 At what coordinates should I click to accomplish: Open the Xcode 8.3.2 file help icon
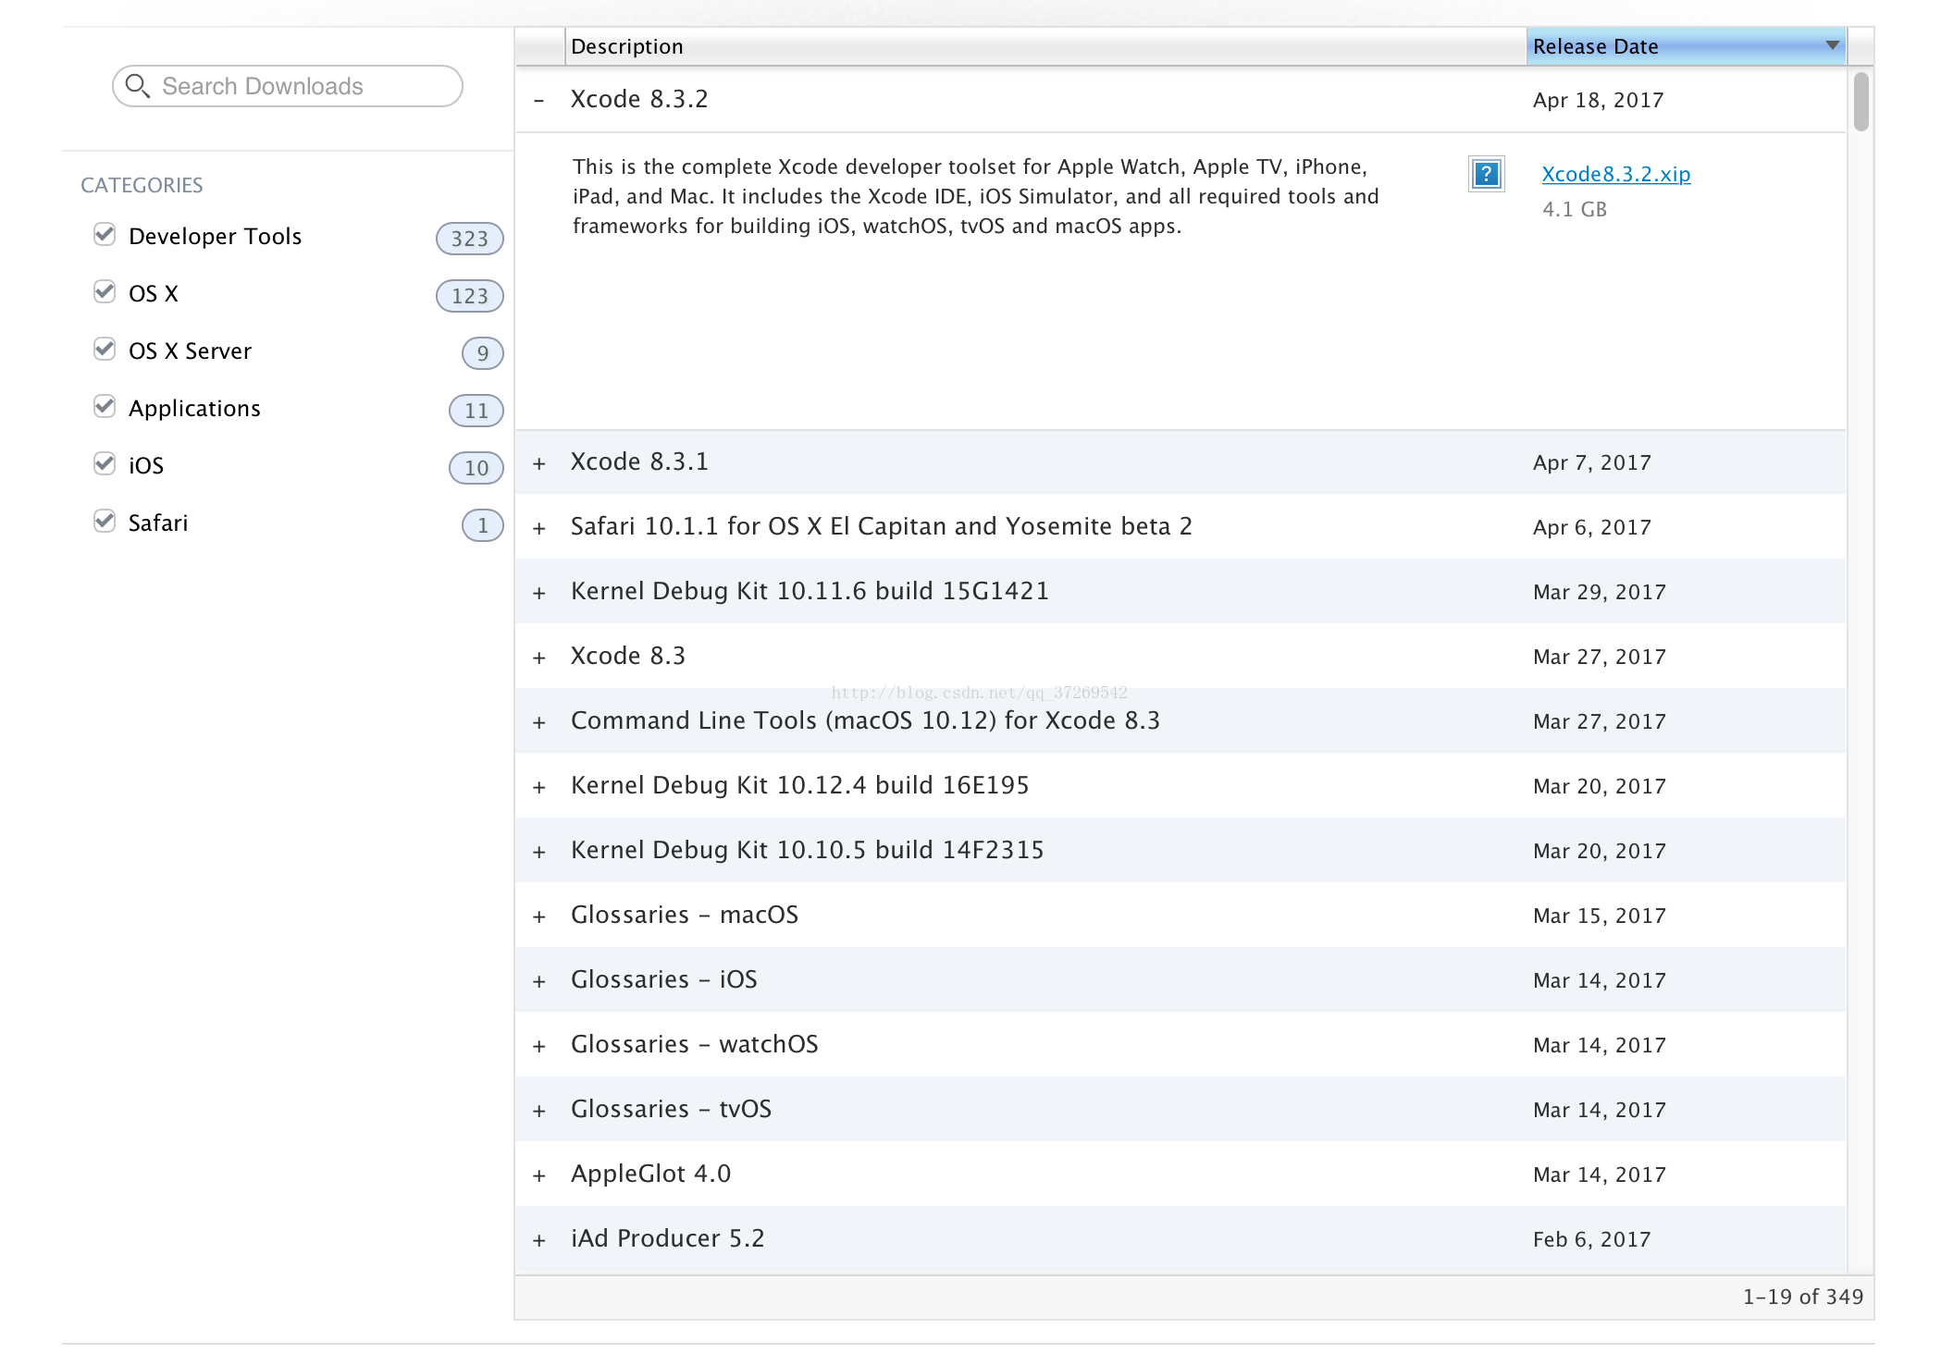[x=1486, y=174]
